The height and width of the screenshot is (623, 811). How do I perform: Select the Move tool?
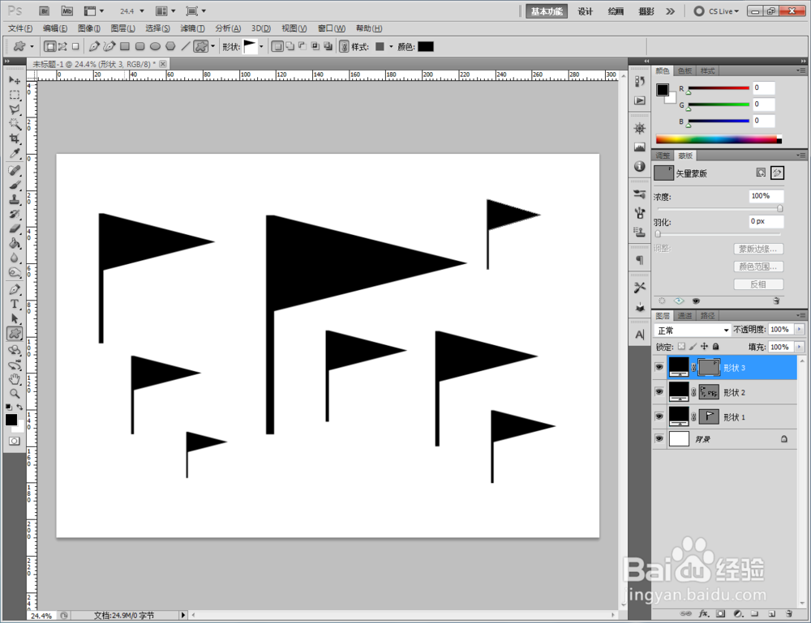point(15,80)
